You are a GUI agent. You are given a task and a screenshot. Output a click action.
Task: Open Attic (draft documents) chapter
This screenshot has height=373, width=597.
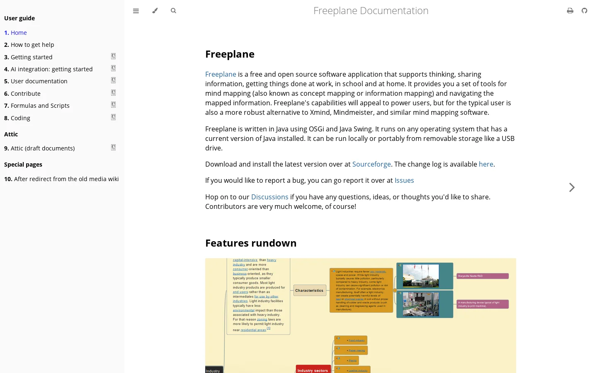click(x=39, y=148)
